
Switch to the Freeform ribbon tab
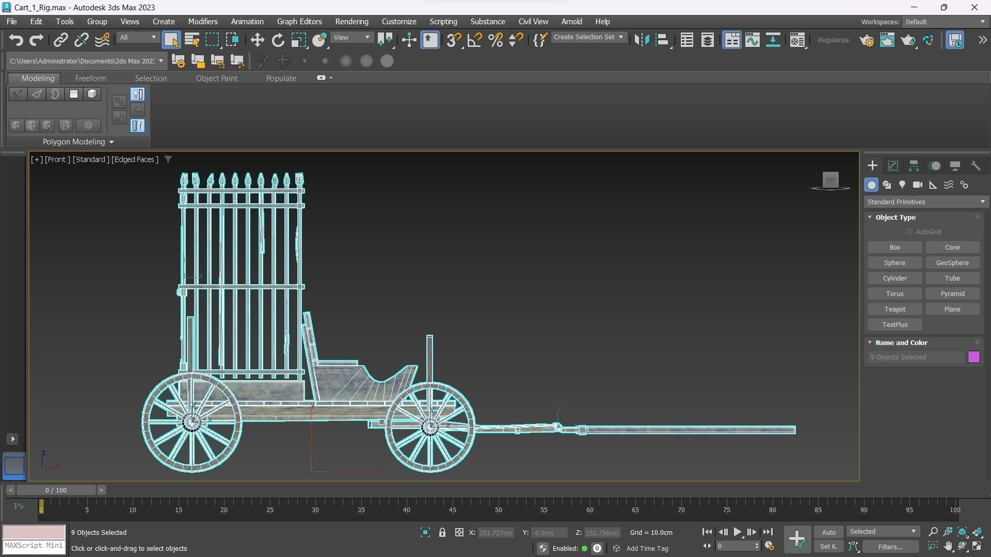[x=90, y=78]
